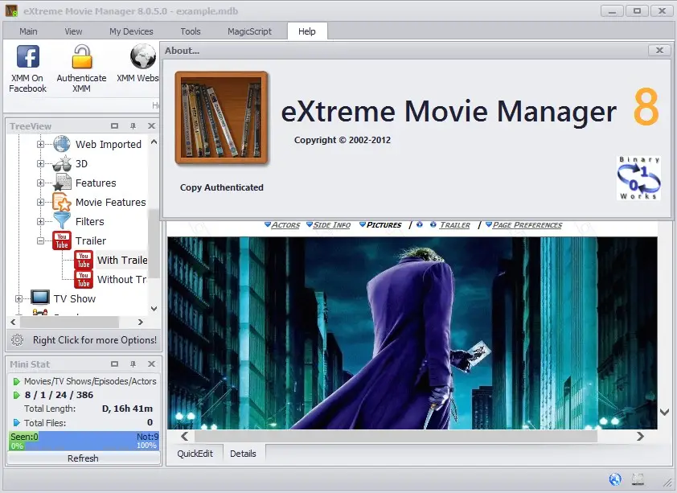Image resolution: width=677 pixels, height=493 pixels.
Task: Click the app icon in title bar
Action: [11, 10]
